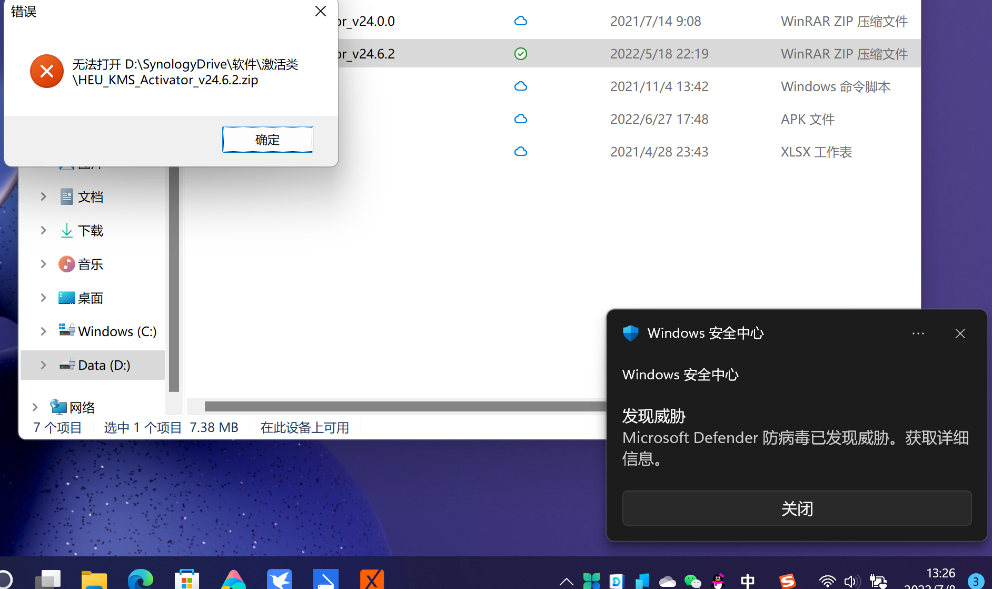Open WeChat from system tray

(x=692, y=582)
